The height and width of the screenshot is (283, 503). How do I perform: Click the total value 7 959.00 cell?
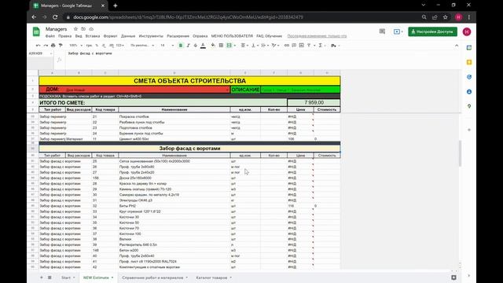coord(314,103)
